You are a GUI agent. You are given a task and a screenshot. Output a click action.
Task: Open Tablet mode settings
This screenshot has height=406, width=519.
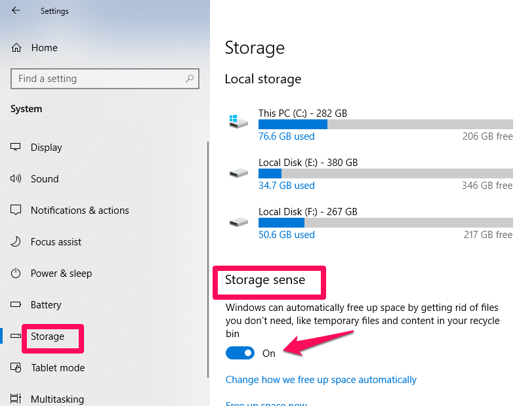tap(58, 368)
